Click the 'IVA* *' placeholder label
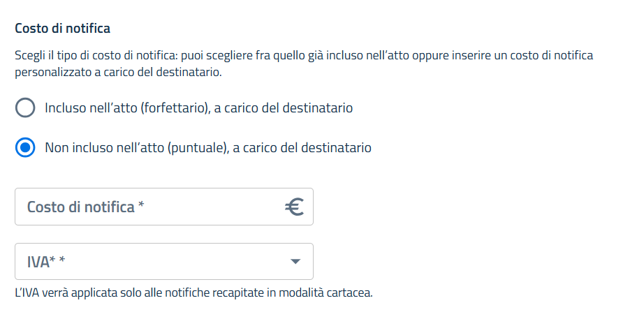Image resolution: width=630 pixels, height=319 pixels. 42,262
